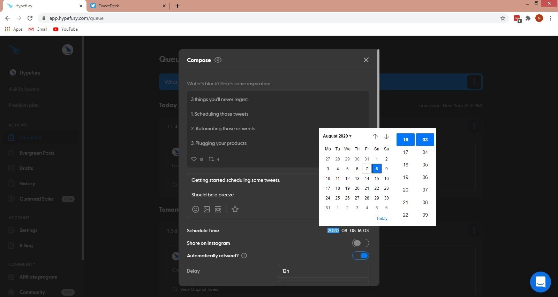Image resolution: width=558 pixels, height=297 pixels.
Task: Click the profile avatar in sidebar
Action: coord(68,50)
